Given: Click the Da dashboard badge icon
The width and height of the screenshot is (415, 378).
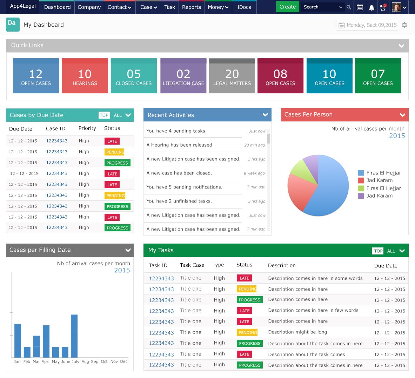Looking at the screenshot, I should point(13,25).
